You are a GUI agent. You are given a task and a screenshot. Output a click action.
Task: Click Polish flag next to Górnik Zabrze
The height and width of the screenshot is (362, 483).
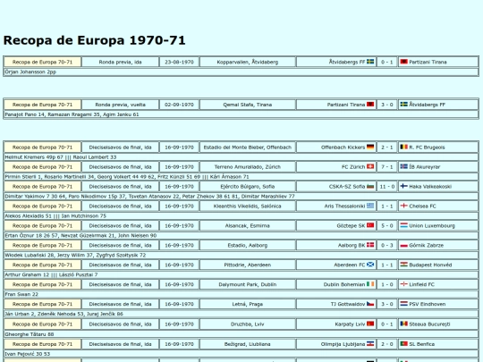(403, 245)
